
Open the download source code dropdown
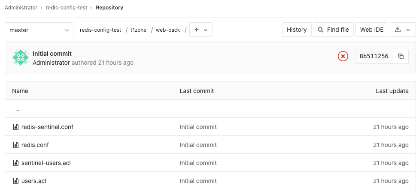click(x=402, y=30)
